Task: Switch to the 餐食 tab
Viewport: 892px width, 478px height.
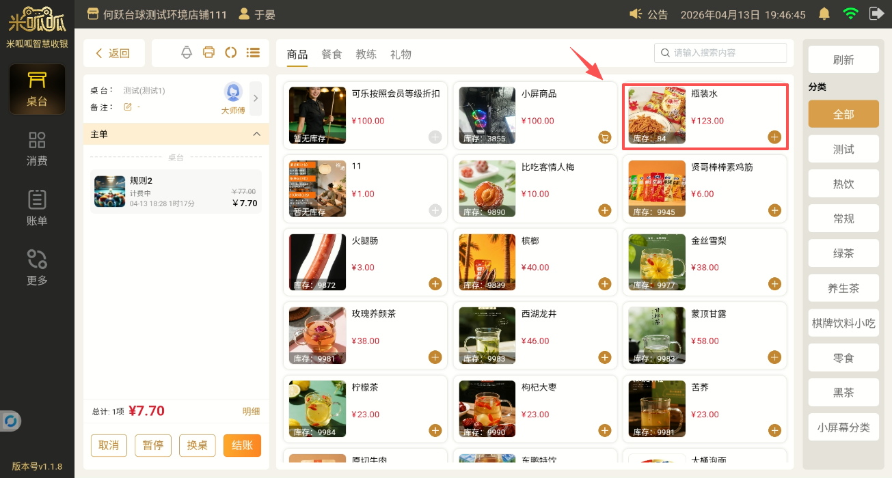Action: point(332,55)
